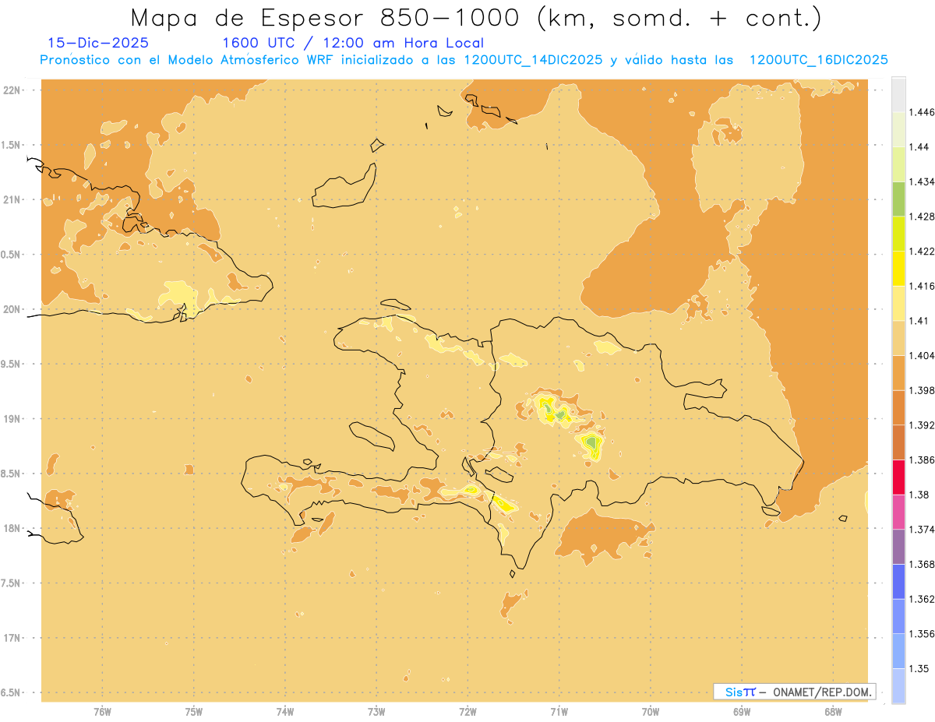Viewport: 935px width, 722px height.
Task: Select the purple colorbar segment between 1.374 and 1.368
Action: (x=898, y=546)
